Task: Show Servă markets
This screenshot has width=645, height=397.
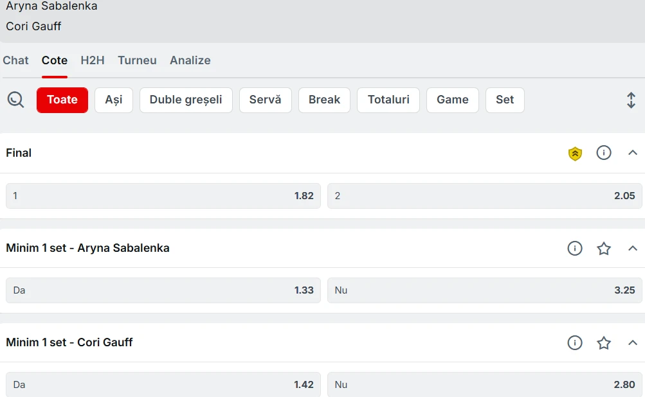Action: pos(266,100)
